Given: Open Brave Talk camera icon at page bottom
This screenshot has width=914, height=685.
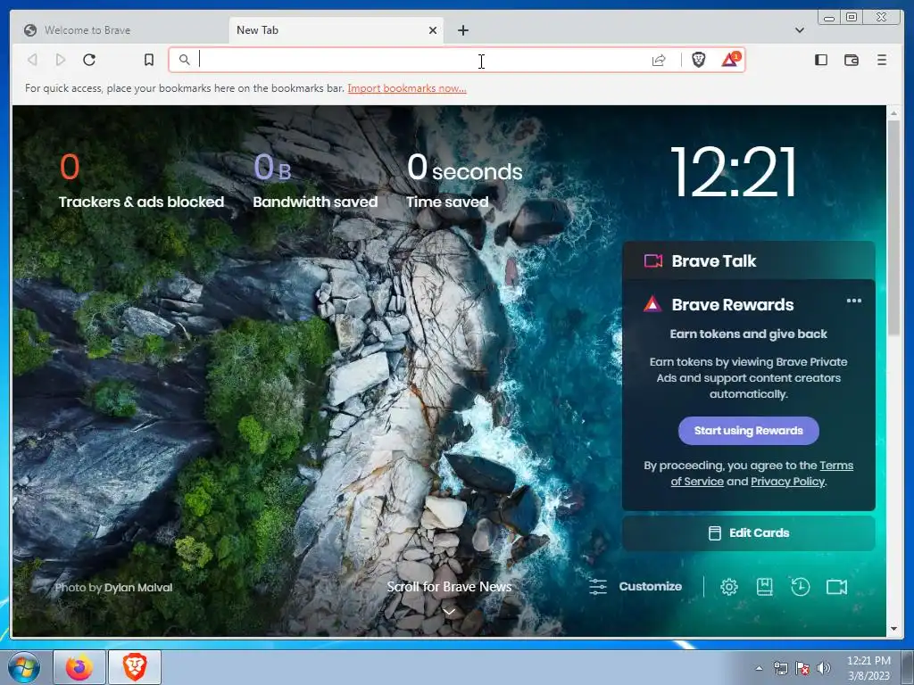Looking at the screenshot, I should [836, 587].
